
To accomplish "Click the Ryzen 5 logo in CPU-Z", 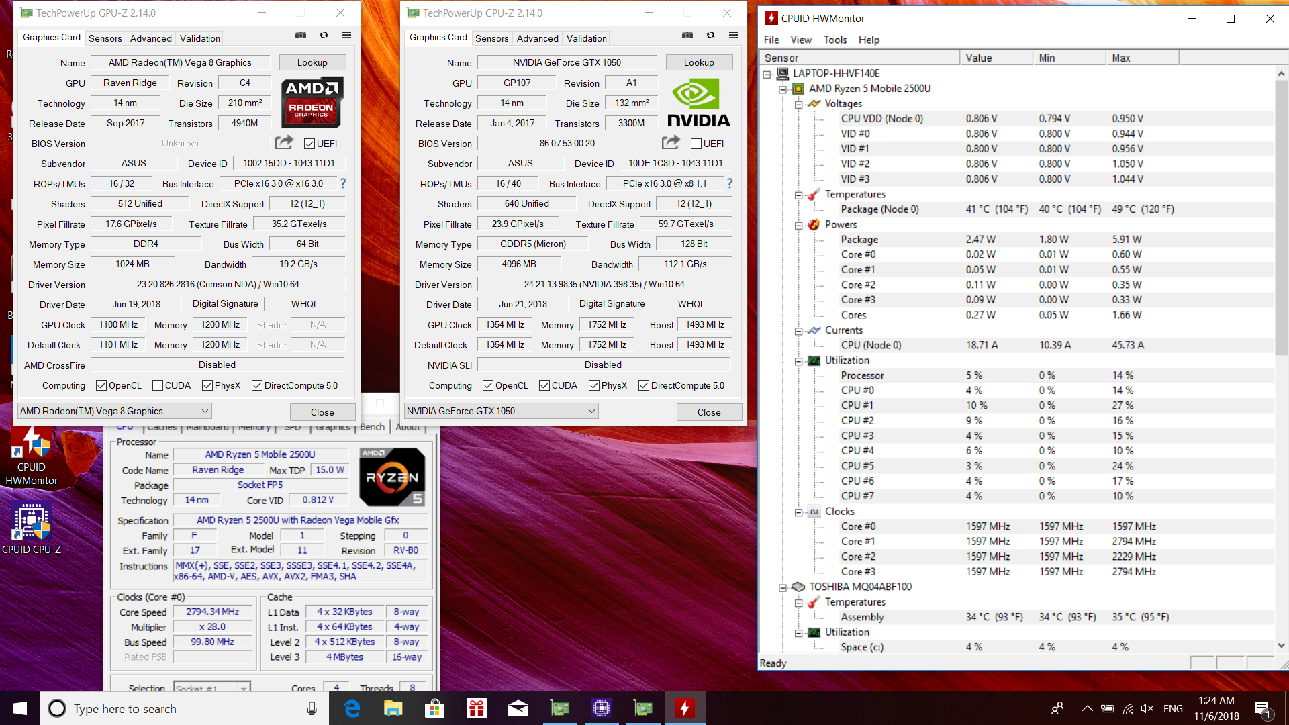I will pos(392,477).
